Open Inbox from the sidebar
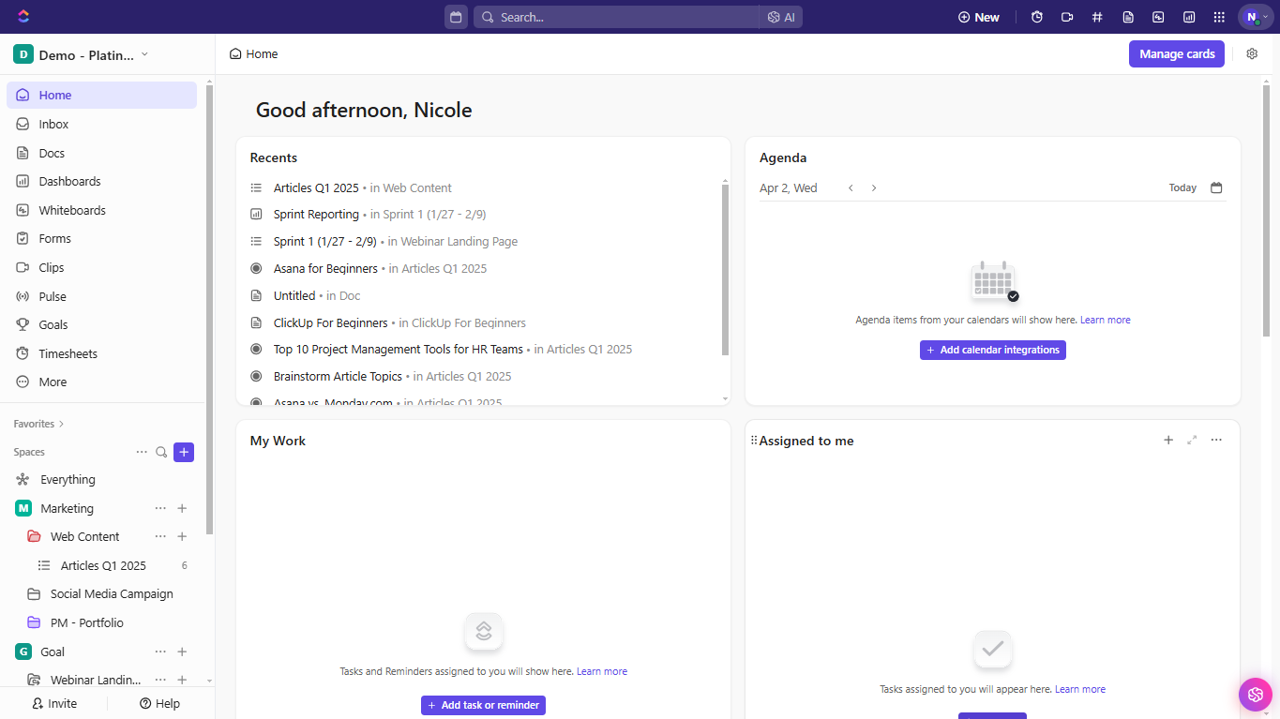The image size is (1280, 719). click(101, 124)
